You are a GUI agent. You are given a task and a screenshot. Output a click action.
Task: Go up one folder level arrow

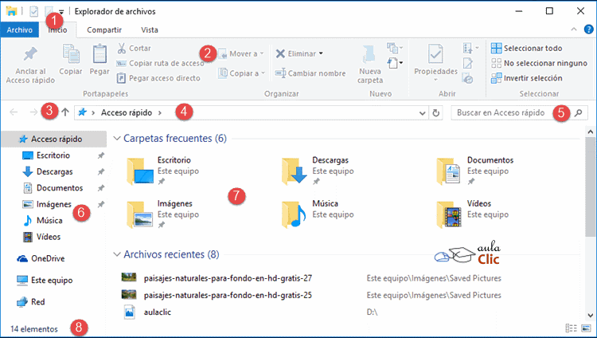pos(65,112)
